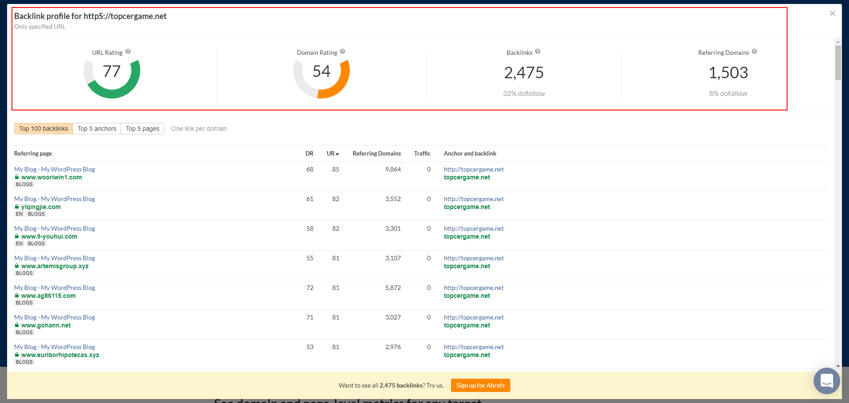Viewport: 849px width, 403px height.
Task: Select the Top 100 backlinks tab
Action: [43, 129]
